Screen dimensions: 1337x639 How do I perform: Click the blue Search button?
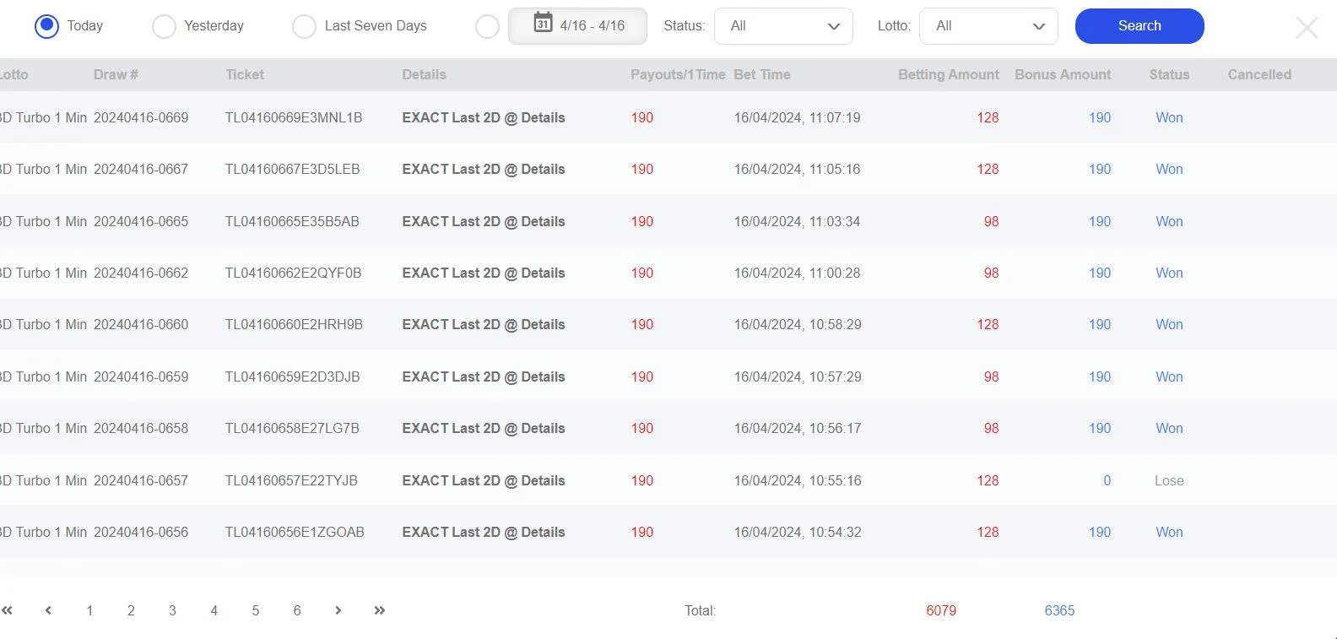pos(1139,26)
